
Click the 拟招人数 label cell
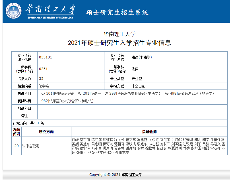(x=24, y=79)
